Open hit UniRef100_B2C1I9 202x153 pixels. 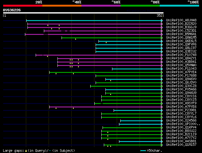pyautogui.click(x=181, y=134)
